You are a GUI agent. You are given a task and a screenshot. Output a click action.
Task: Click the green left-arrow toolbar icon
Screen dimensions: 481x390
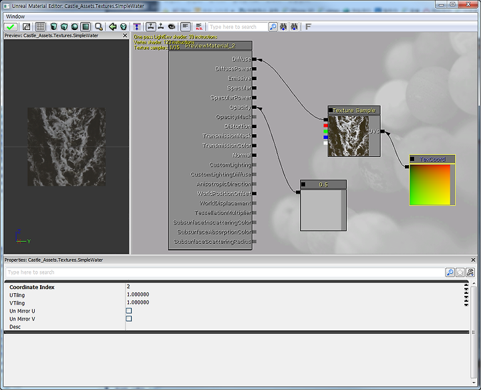(113, 27)
